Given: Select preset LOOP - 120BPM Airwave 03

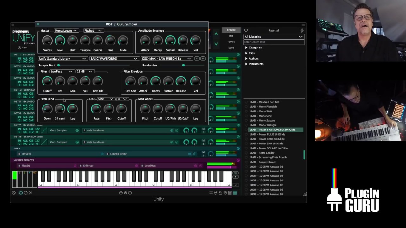Looking at the screenshot, I should click(x=266, y=176).
